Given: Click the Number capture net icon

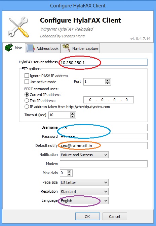Looking at the screenshot, I should [66, 48].
